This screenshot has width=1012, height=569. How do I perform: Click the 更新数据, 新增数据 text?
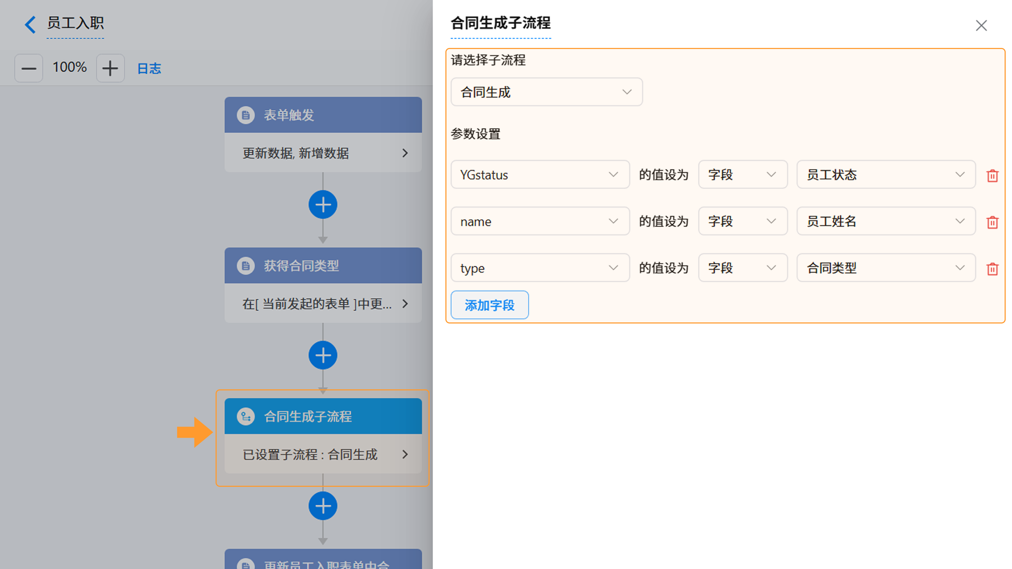[x=295, y=153]
